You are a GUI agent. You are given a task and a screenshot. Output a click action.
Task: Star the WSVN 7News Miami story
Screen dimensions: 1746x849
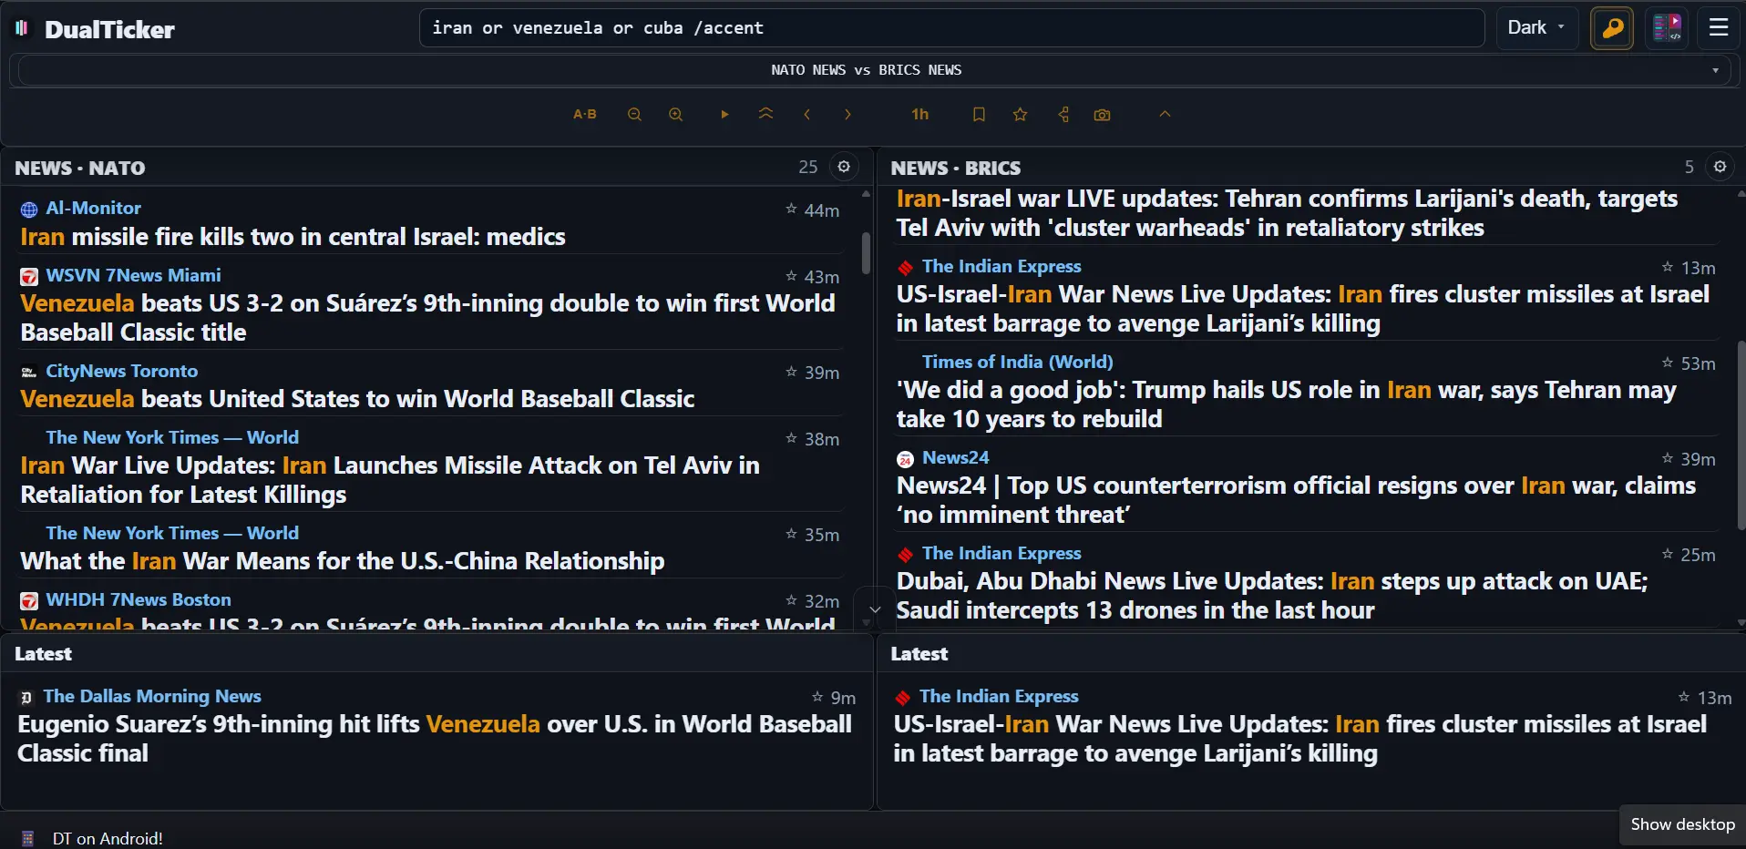791,275
